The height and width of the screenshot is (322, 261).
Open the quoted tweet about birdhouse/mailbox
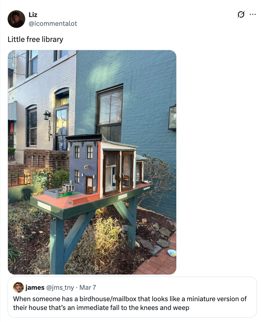(132, 297)
